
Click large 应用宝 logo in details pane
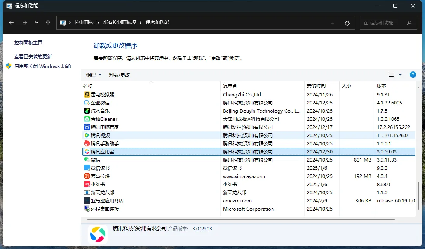pyautogui.click(x=98, y=234)
